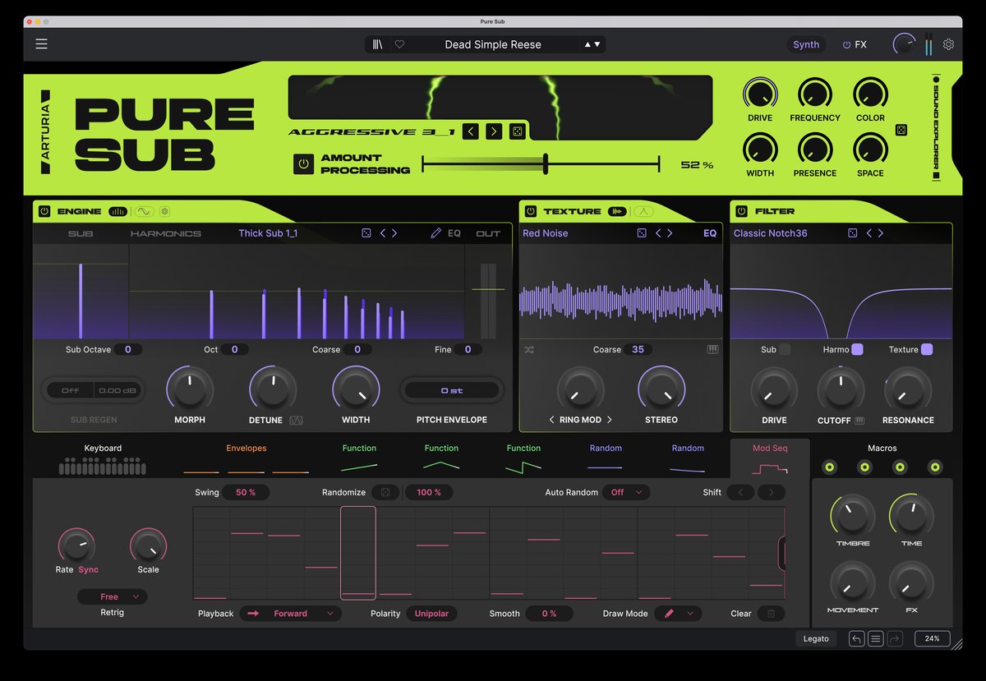This screenshot has height=681, width=986.
Task: Randomize the Aggressive 3_1 effect preset
Action: [x=518, y=131]
